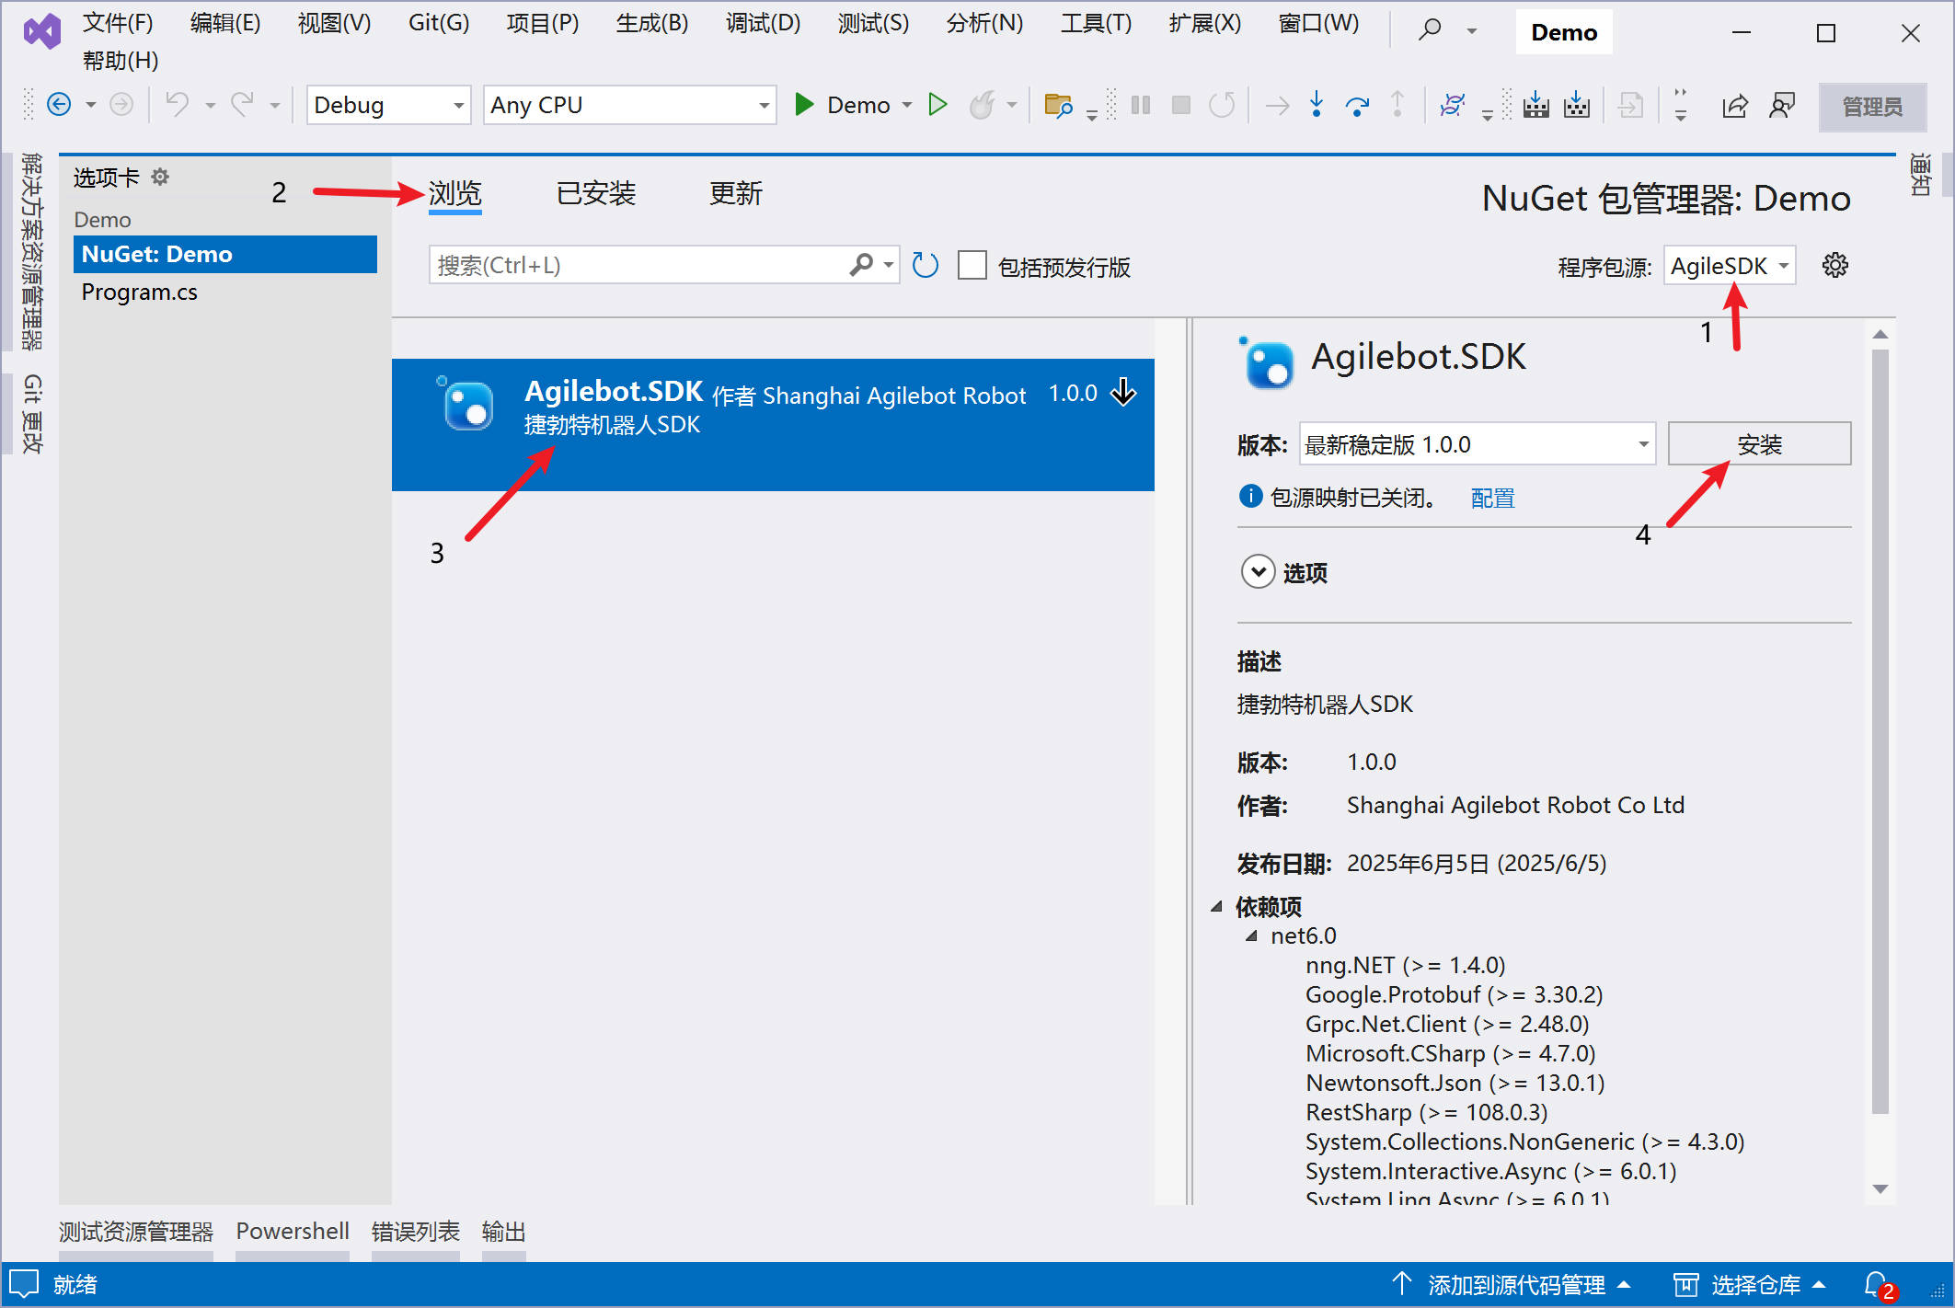Click the tab options gear icon

pyautogui.click(x=160, y=177)
